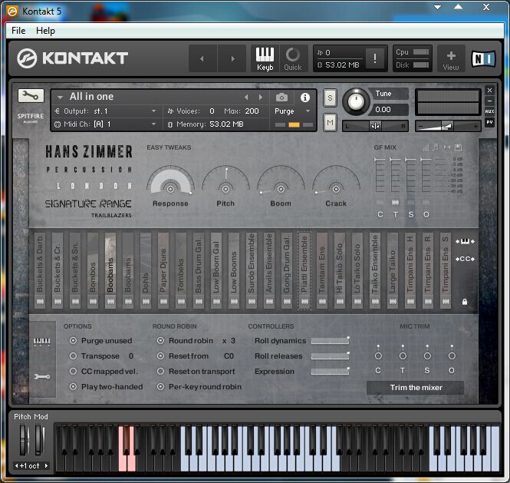Click the pan L-R slider

(x=375, y=126)
